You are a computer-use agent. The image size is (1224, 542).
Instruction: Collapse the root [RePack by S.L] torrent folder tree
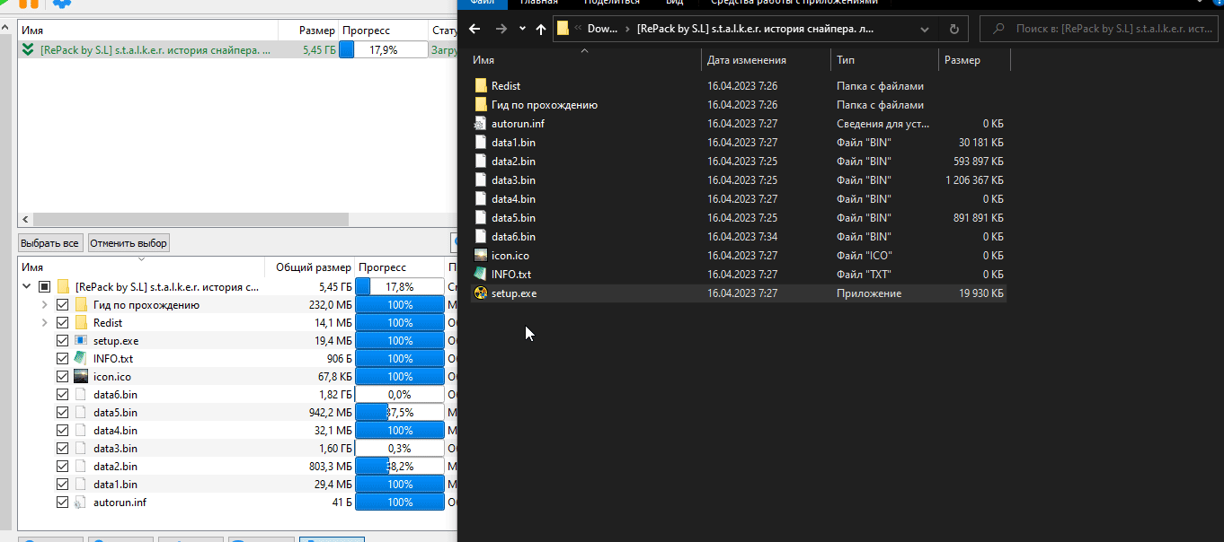26,287
